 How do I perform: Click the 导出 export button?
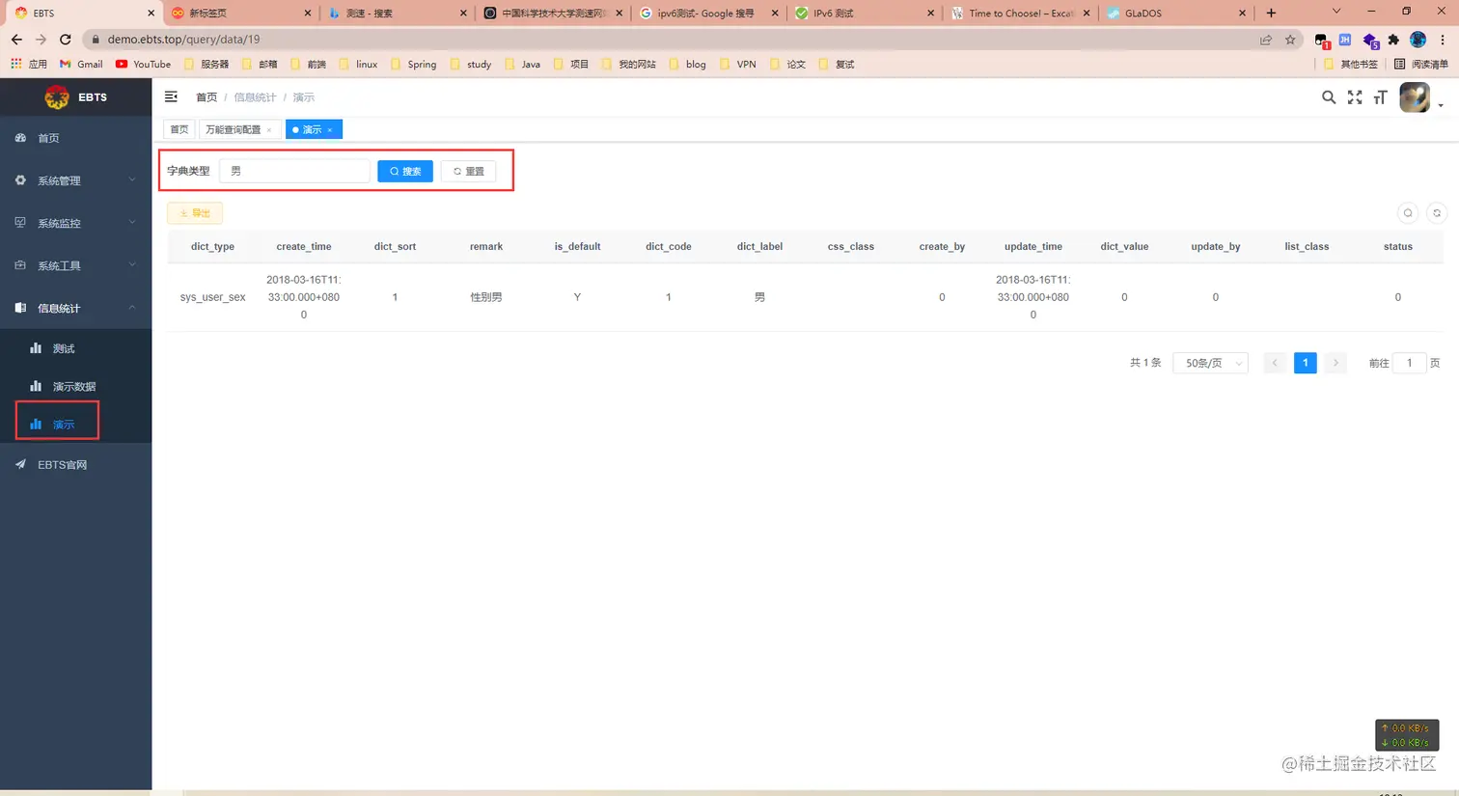coord(195,213)
